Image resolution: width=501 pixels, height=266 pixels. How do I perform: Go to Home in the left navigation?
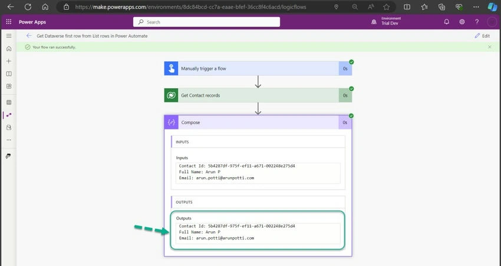click(x=9, y=48)
